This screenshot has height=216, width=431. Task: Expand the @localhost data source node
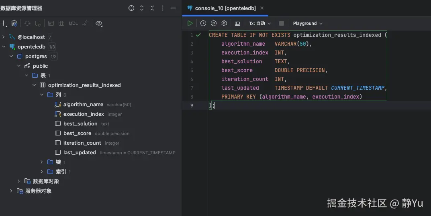[x=4, y=37]
